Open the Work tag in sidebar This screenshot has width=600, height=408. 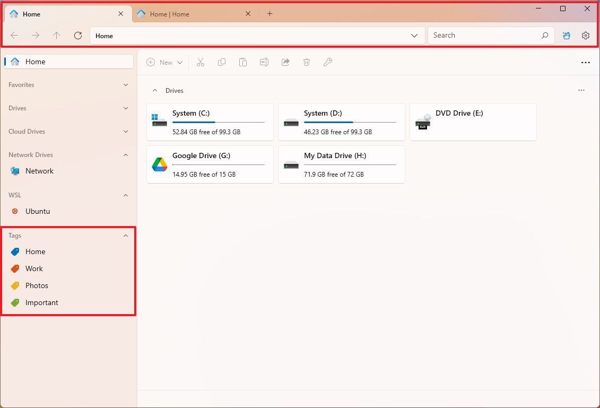34,268
